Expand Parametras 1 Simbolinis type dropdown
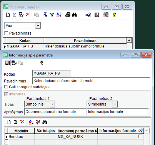The image size is (155, 145). coord(52,104)
